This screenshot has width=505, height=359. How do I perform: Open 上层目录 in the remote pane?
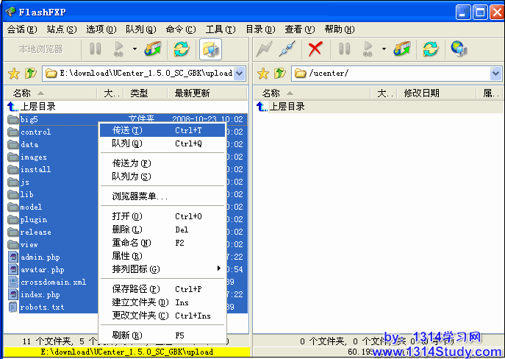[x=286, y=107]
